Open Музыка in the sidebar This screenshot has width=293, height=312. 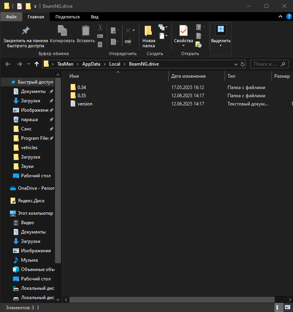29,260
